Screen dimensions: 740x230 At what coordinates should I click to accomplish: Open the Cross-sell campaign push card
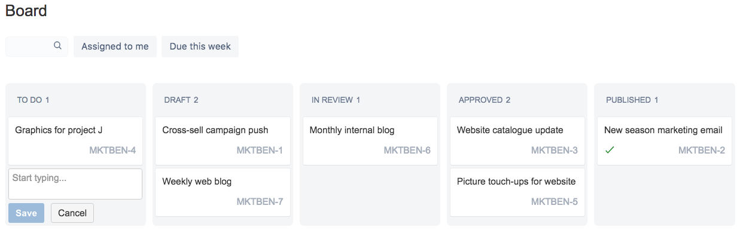pyautogui.click(x=223, y=140)
